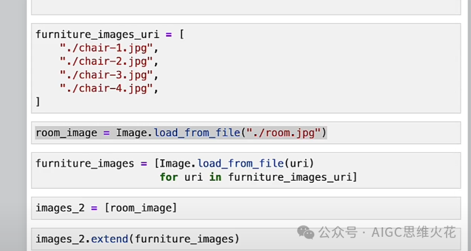Click the extend method name
471x251 pixels.
pos(109,239)
